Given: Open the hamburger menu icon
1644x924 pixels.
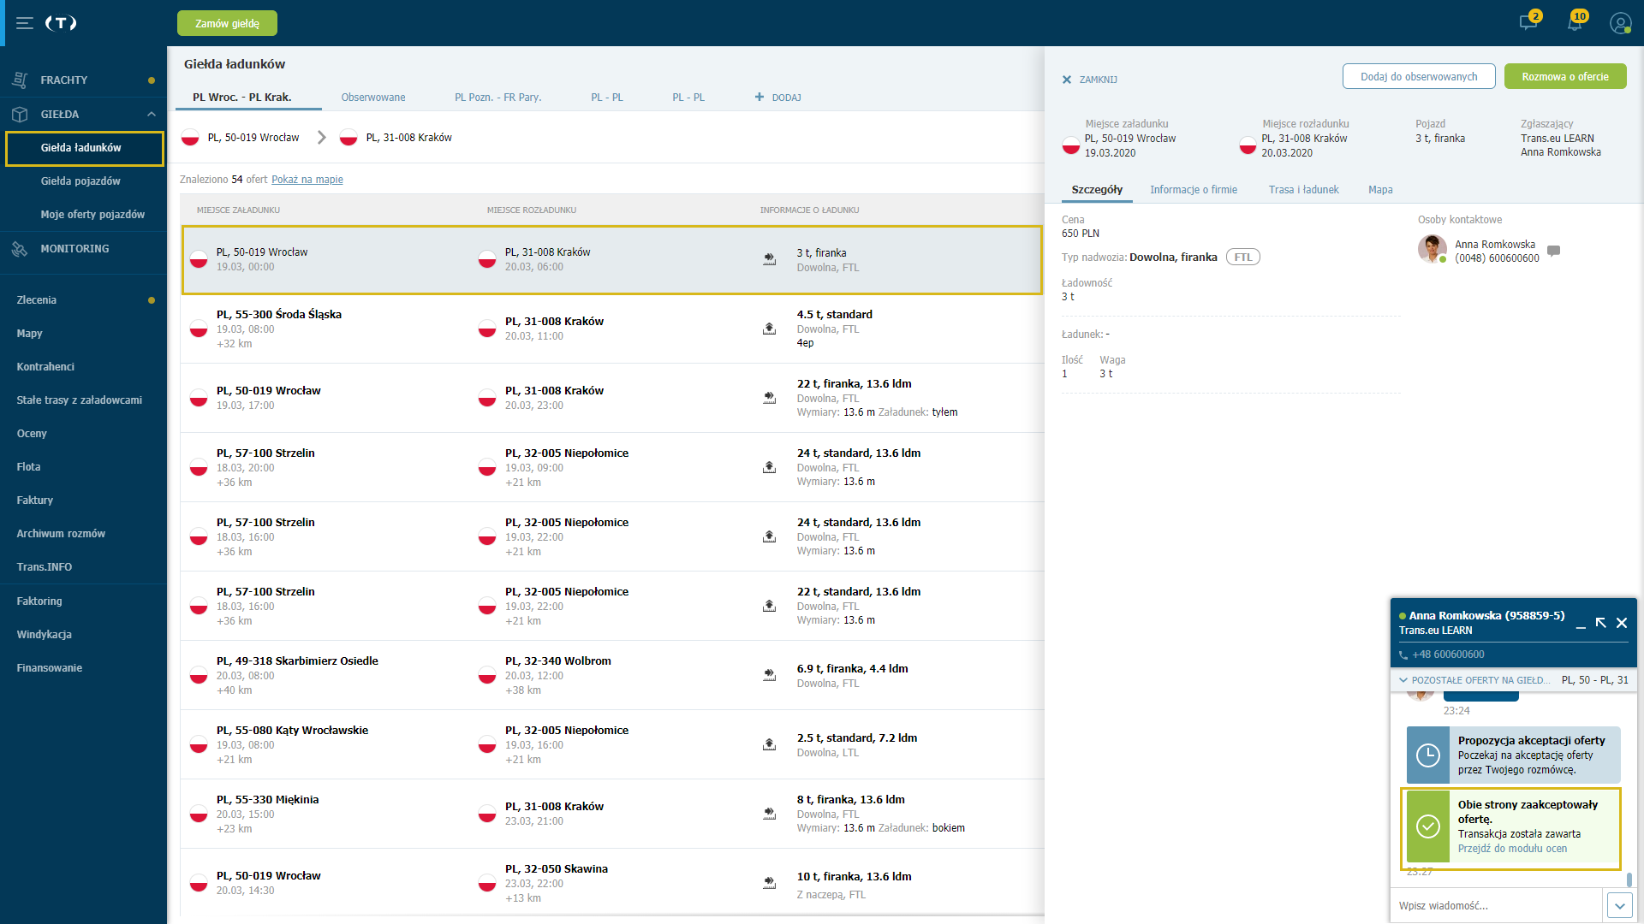Looking at the screenshot, I should 25,23.
